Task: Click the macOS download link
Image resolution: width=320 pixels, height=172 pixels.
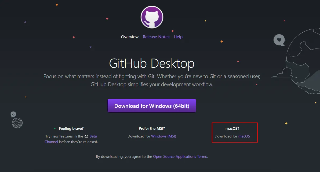Action: 244,136
